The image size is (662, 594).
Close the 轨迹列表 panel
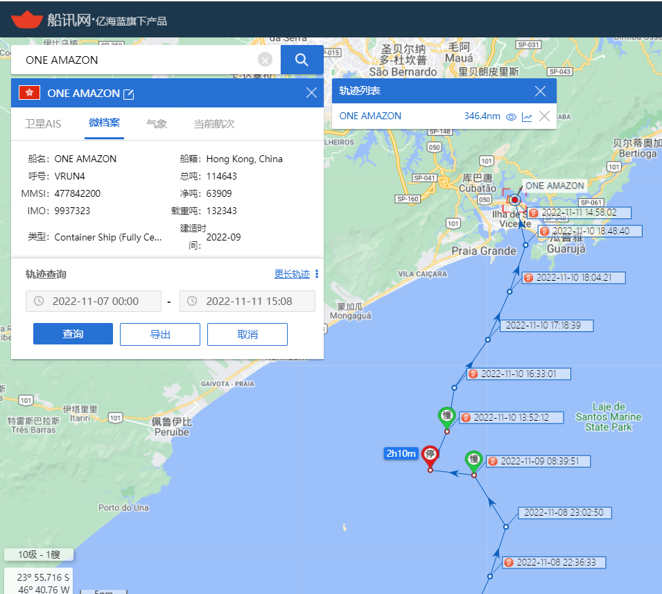[541, 91]
